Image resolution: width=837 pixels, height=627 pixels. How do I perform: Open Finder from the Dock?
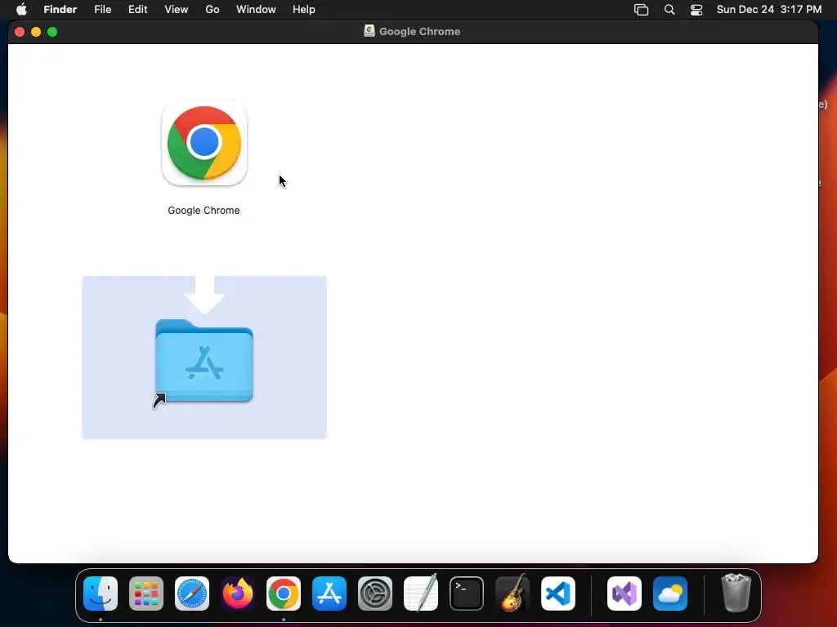[x=101, y=594]
